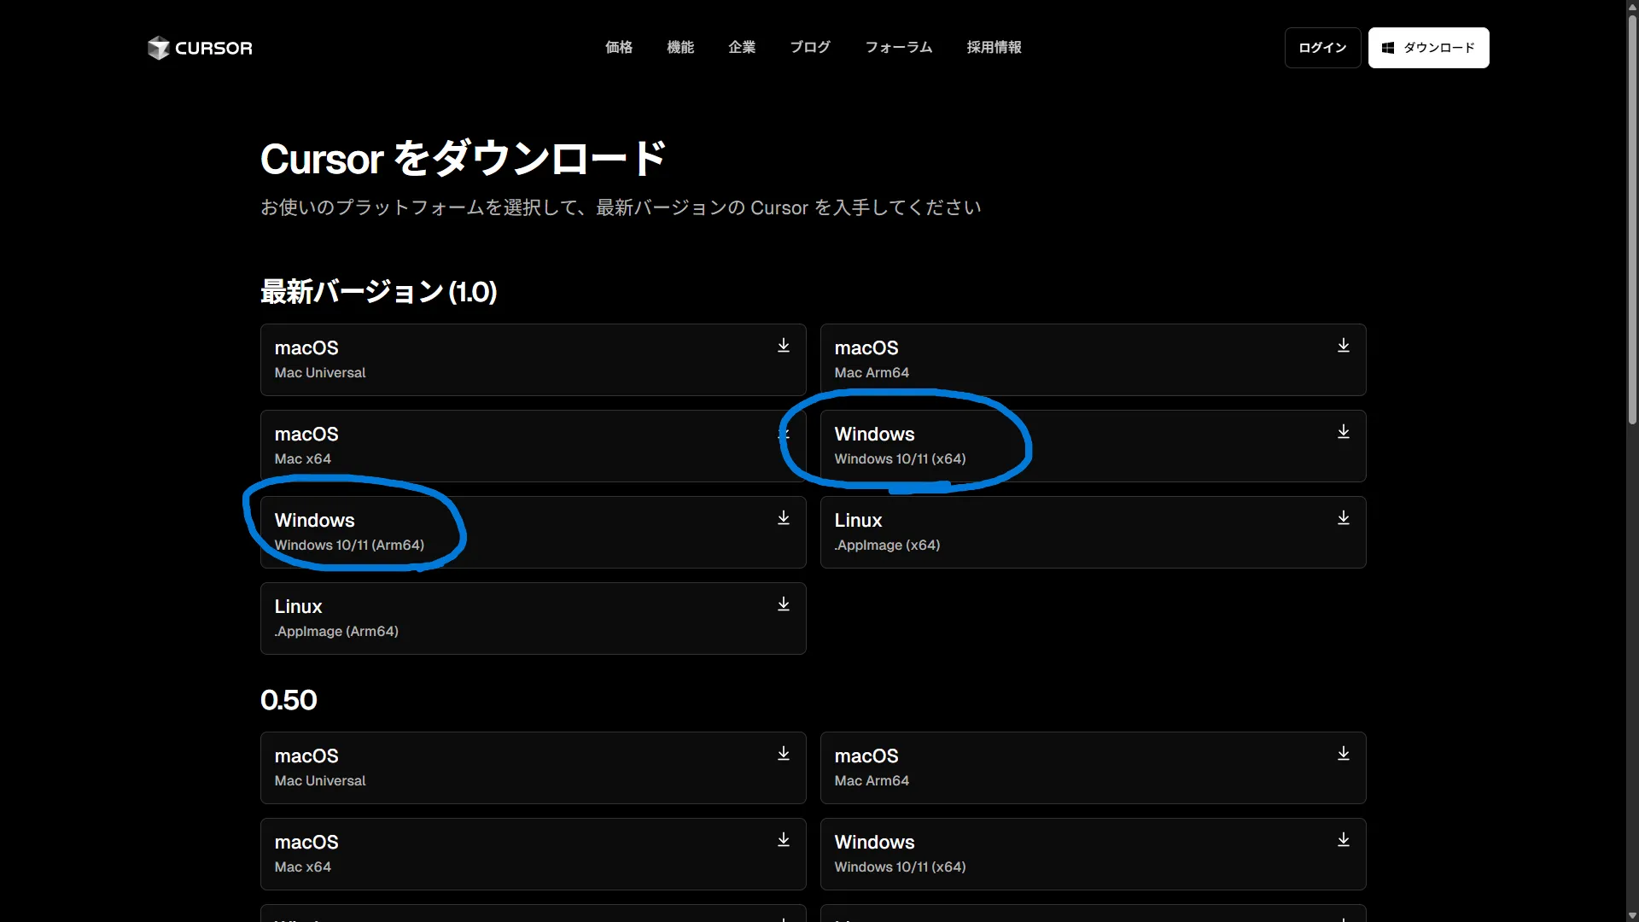Click download icon for Mac Universal 1.0
Image resolution: width=1639 pixels, height=922 pixels.
[x=783, y=346]
